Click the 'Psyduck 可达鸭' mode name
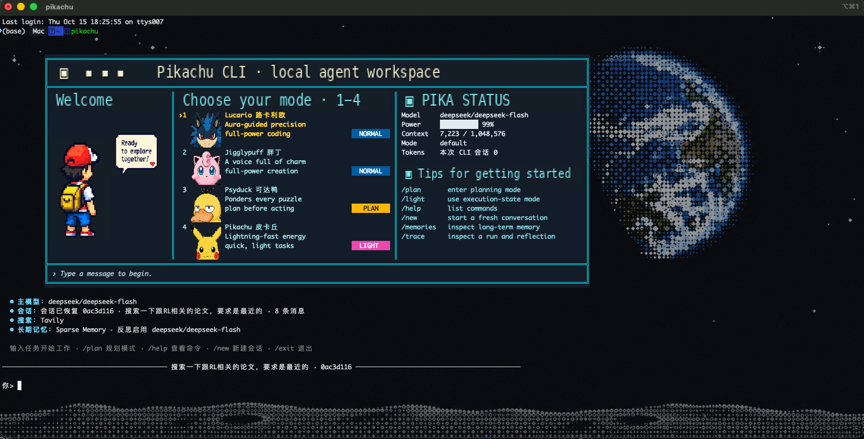The width and height of the screenshot is (864, 439). click(251, 190)
